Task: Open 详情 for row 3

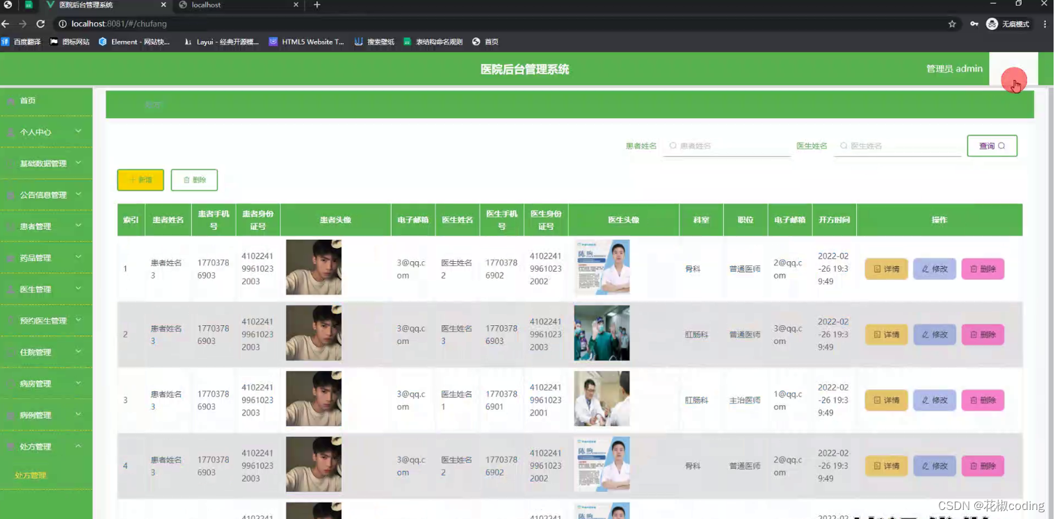Action: point(886,400)
